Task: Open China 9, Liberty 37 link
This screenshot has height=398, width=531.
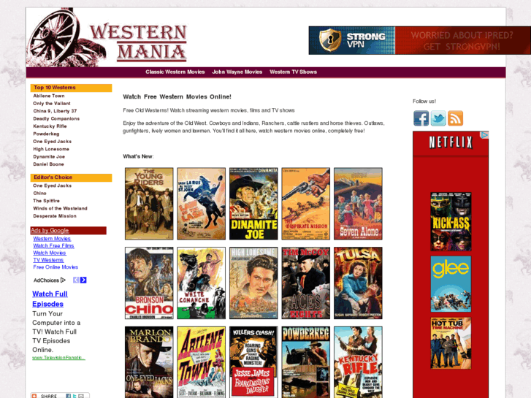Action: [x=55, y=111]
